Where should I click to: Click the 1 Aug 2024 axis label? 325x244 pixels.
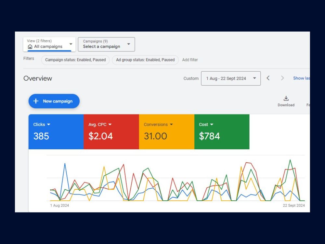click(x=59, y=205)
